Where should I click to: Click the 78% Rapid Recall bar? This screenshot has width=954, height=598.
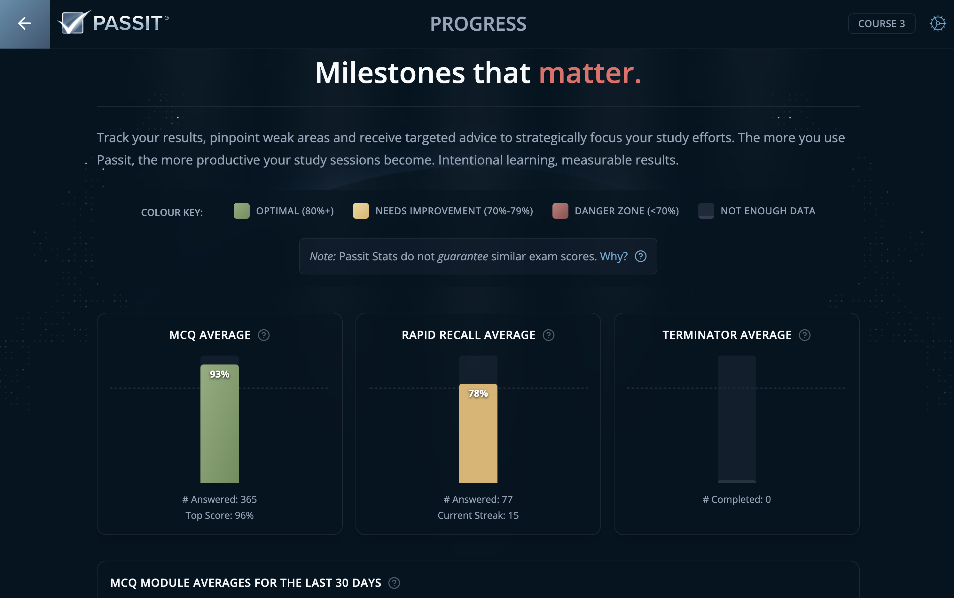coord(478,433)
